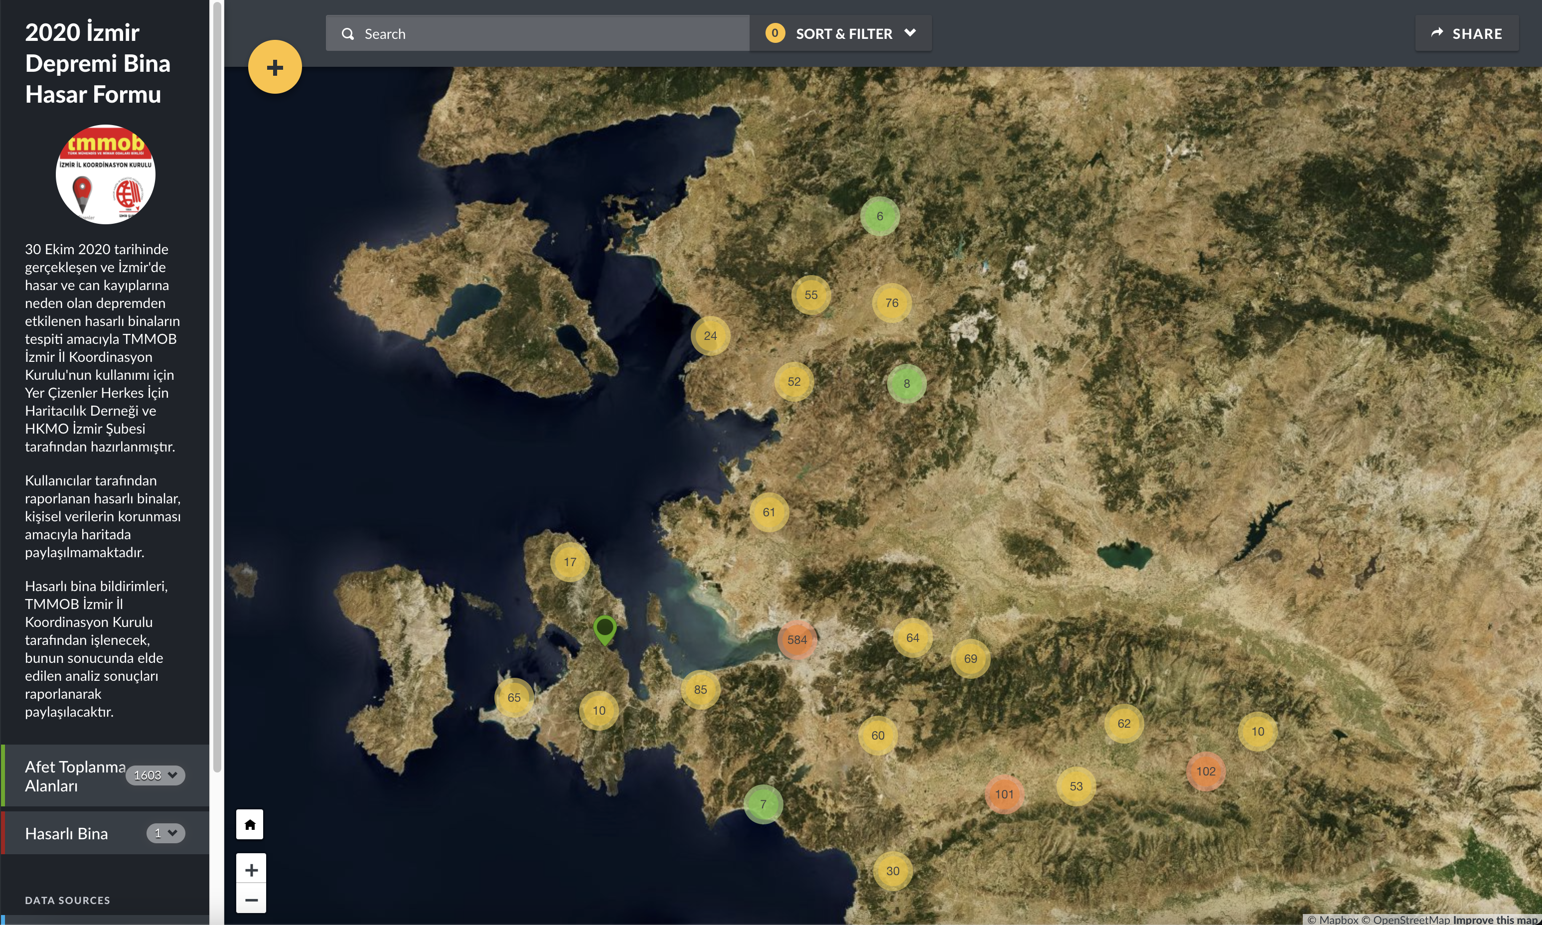Open the green 7 cluster marker
Image resolution: width=1542 pixels, height=925 pixels.
tap(763, 804)
